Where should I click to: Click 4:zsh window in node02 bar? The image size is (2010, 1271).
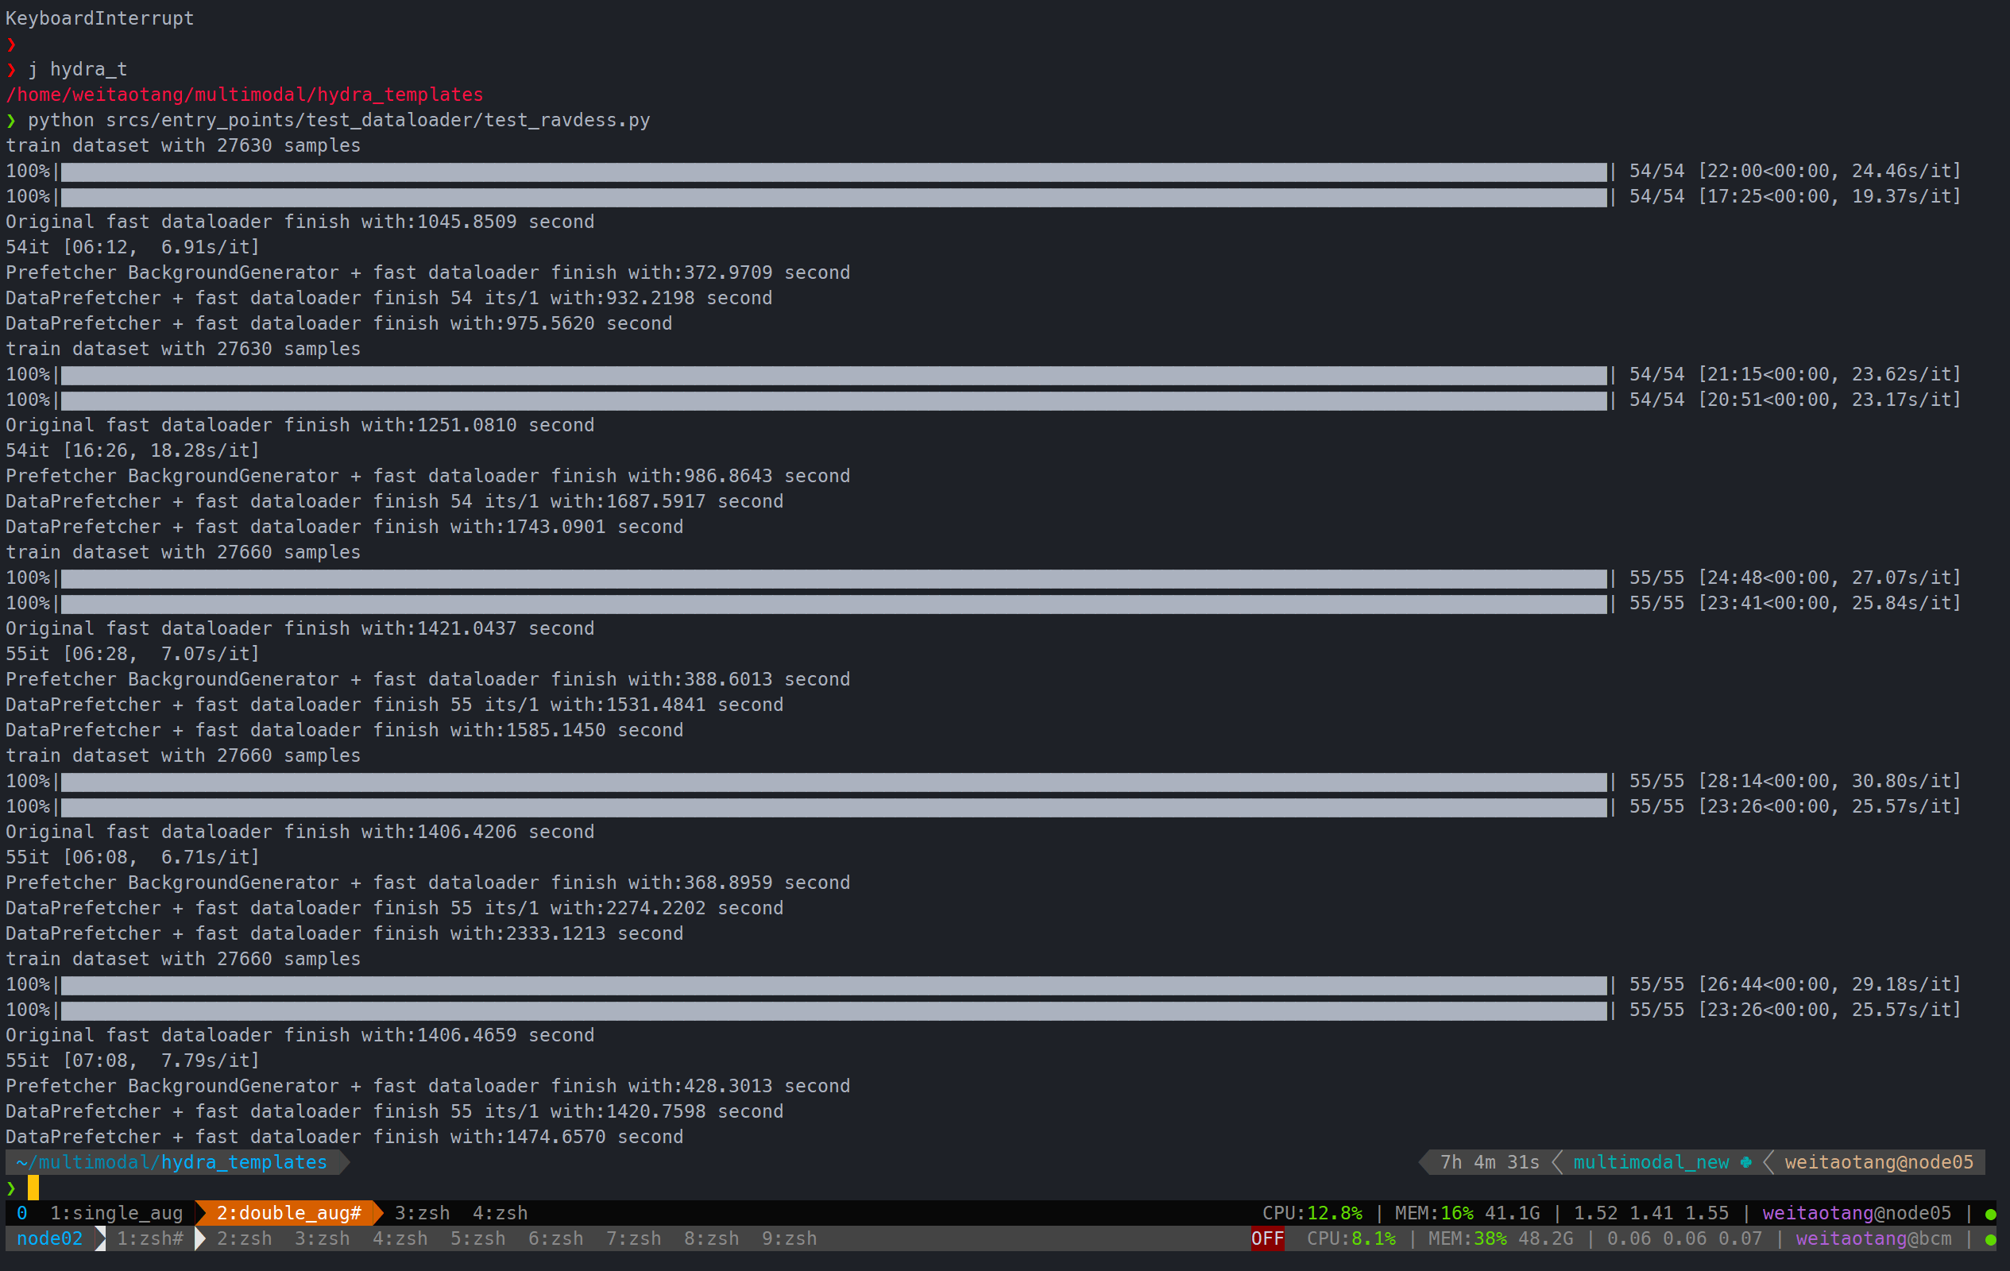pyautogui.click(x=400, y=1238)
